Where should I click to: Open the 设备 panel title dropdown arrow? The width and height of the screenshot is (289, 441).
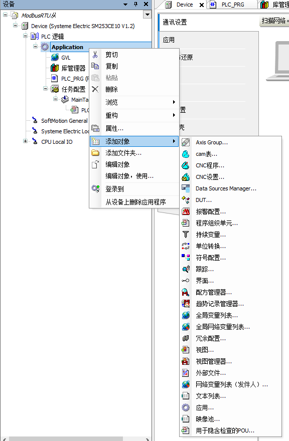[x=125, y=4]
